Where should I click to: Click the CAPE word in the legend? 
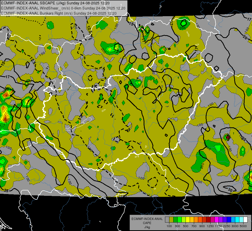(147, 223)
